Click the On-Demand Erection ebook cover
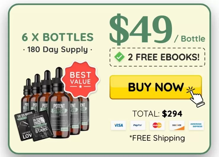Screen dimensions: 219x157 (40, 126)
